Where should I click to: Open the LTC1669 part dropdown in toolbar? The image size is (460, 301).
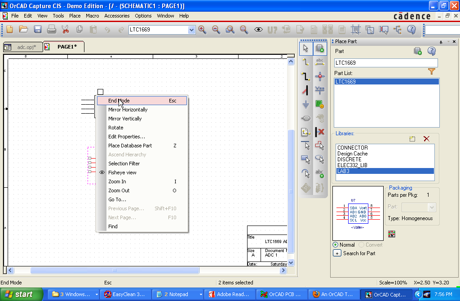tap(191, 30)
